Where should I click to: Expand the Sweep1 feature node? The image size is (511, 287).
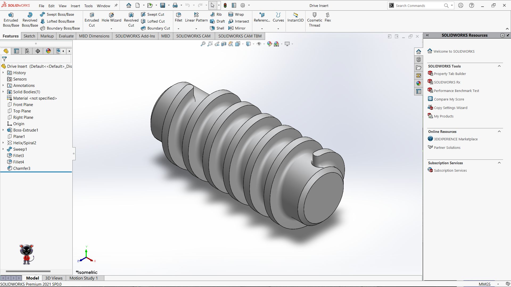(3, 149)
